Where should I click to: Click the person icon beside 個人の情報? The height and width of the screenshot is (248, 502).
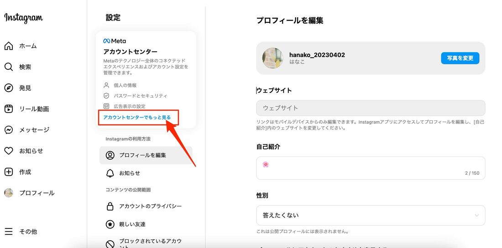pyautogui.click(x=106, y=85)
